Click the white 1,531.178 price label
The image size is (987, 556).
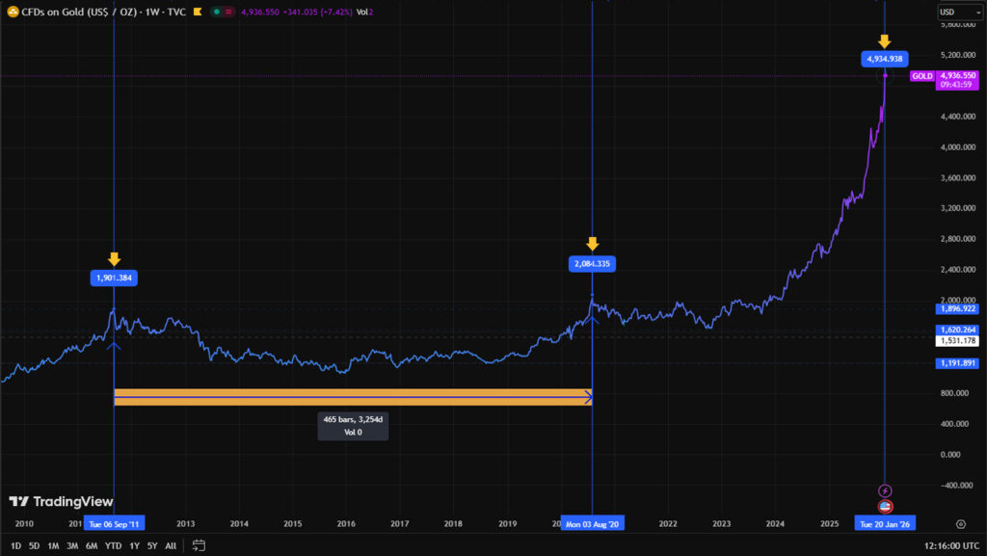[957, 341]
